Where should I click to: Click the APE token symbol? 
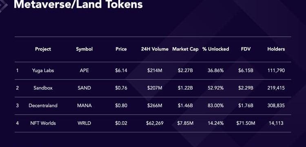[84, 70]
